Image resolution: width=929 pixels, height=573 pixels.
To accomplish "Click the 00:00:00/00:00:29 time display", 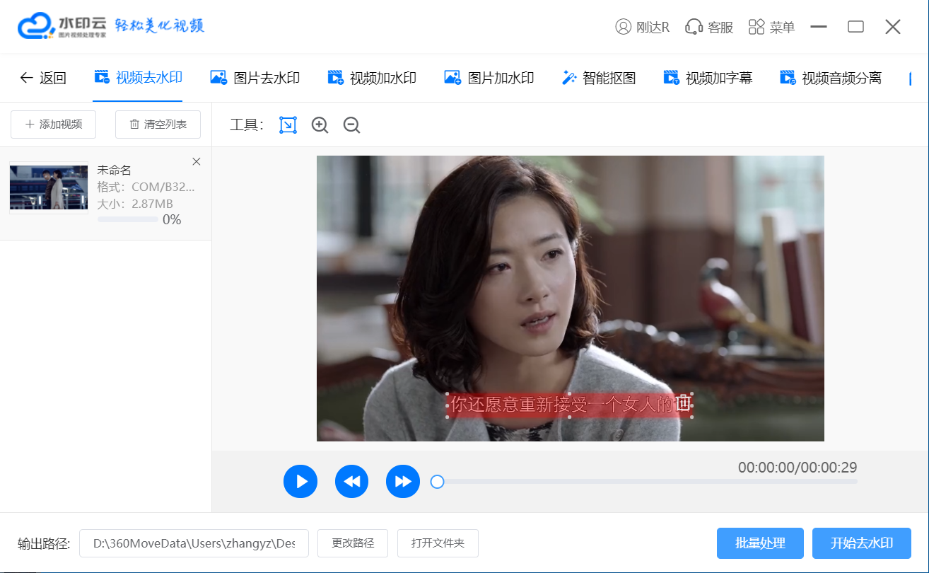I will pyautogui.click(x=797, y=468).
